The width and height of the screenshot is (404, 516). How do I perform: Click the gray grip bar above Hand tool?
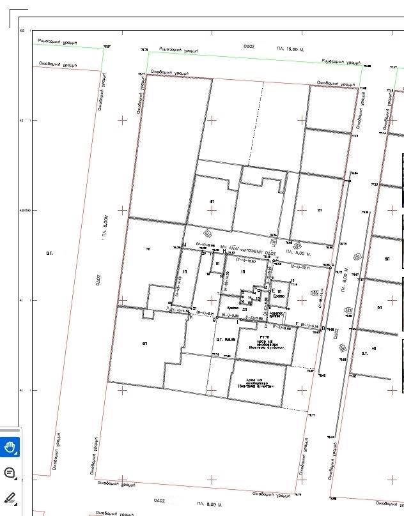click(x=10, y=431)
